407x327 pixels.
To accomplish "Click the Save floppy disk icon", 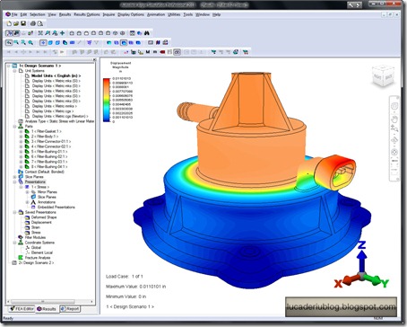I will 23,23.
